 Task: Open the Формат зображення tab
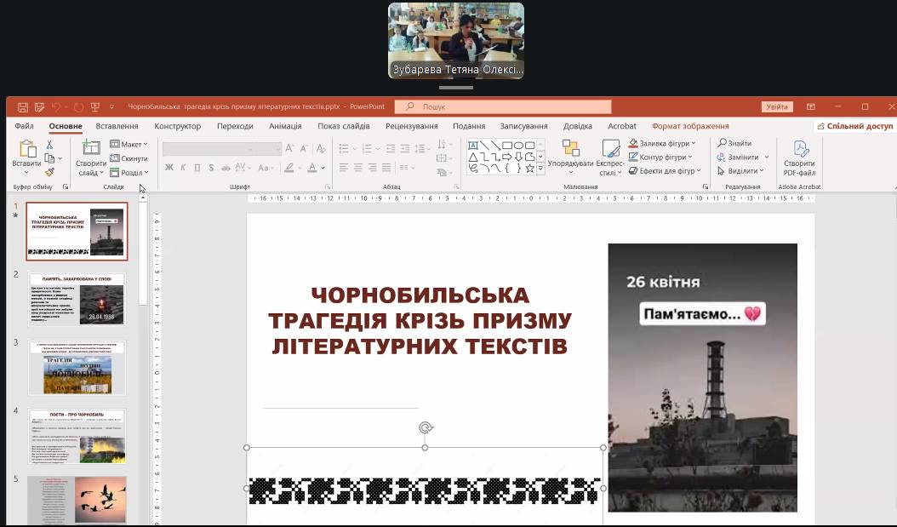tap(689, 126)
